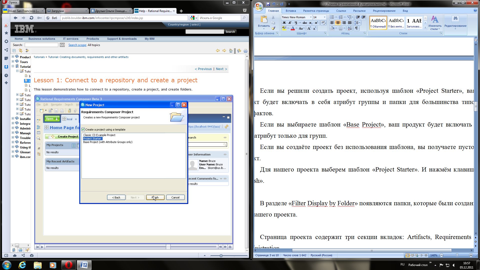This screenshot has width=480, height=270.
Task: Open Разметка страницы ribbon tab
Action: 316,11
